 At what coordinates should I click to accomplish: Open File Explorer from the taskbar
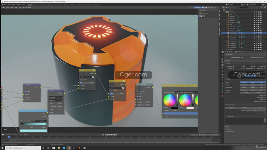tap(59, 148)
